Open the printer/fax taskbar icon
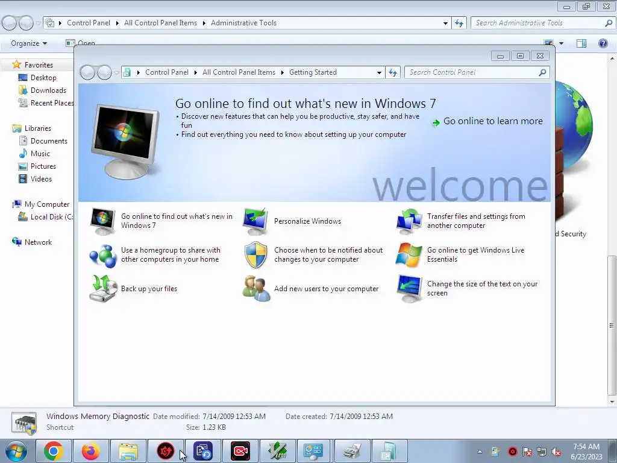The image size is (617, 463). pyautogui.click(x=352, y=451)
